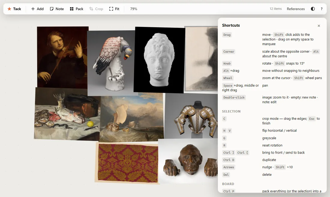Click the 79% zoom level
This screenshot has height=197, width=330.
pos(133,9)
